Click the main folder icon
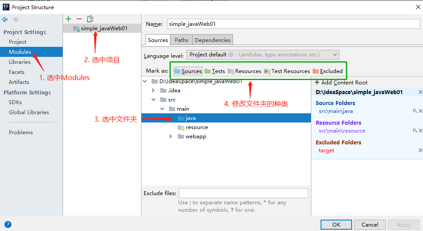The height and width of the screenshot is (231, 423). pyautogui.click(x=172, y=109)
